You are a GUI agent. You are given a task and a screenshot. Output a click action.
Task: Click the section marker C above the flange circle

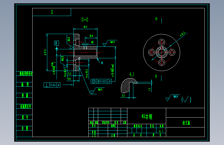coord(156,19)
